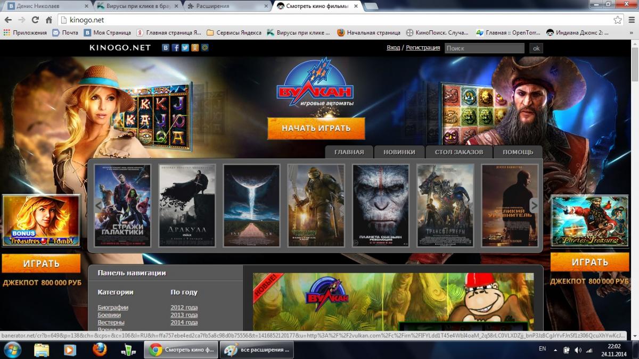
Task: Click the KINOGO.NET site logo
Action: coord(120,47)
